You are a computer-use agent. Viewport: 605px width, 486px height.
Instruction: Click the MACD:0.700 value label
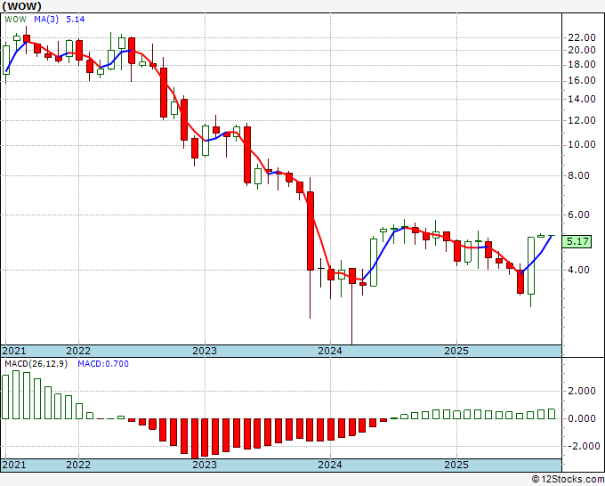click(x=103, y=364)
